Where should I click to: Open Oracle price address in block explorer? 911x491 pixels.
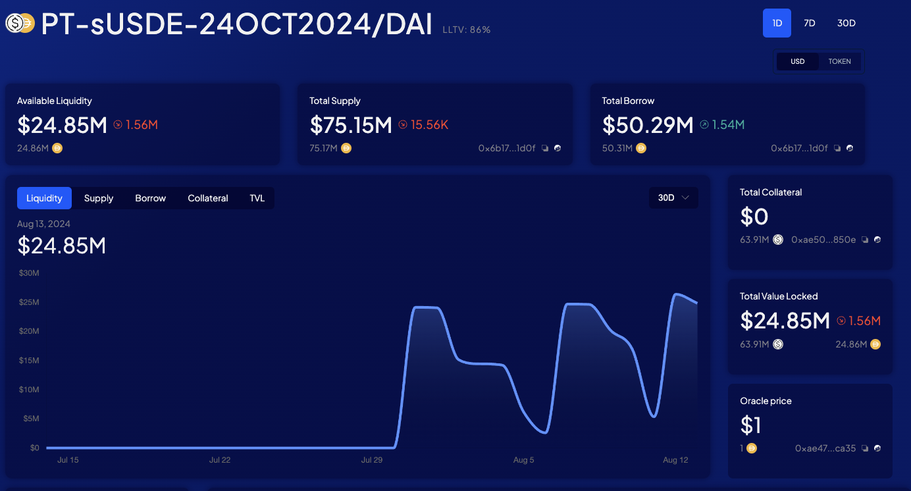coord(877,449)
